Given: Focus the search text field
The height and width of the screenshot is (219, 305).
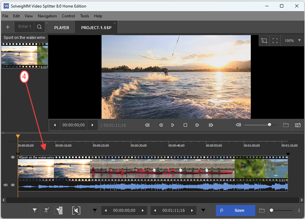Looking at the screenshot, I should click(24, 26).
